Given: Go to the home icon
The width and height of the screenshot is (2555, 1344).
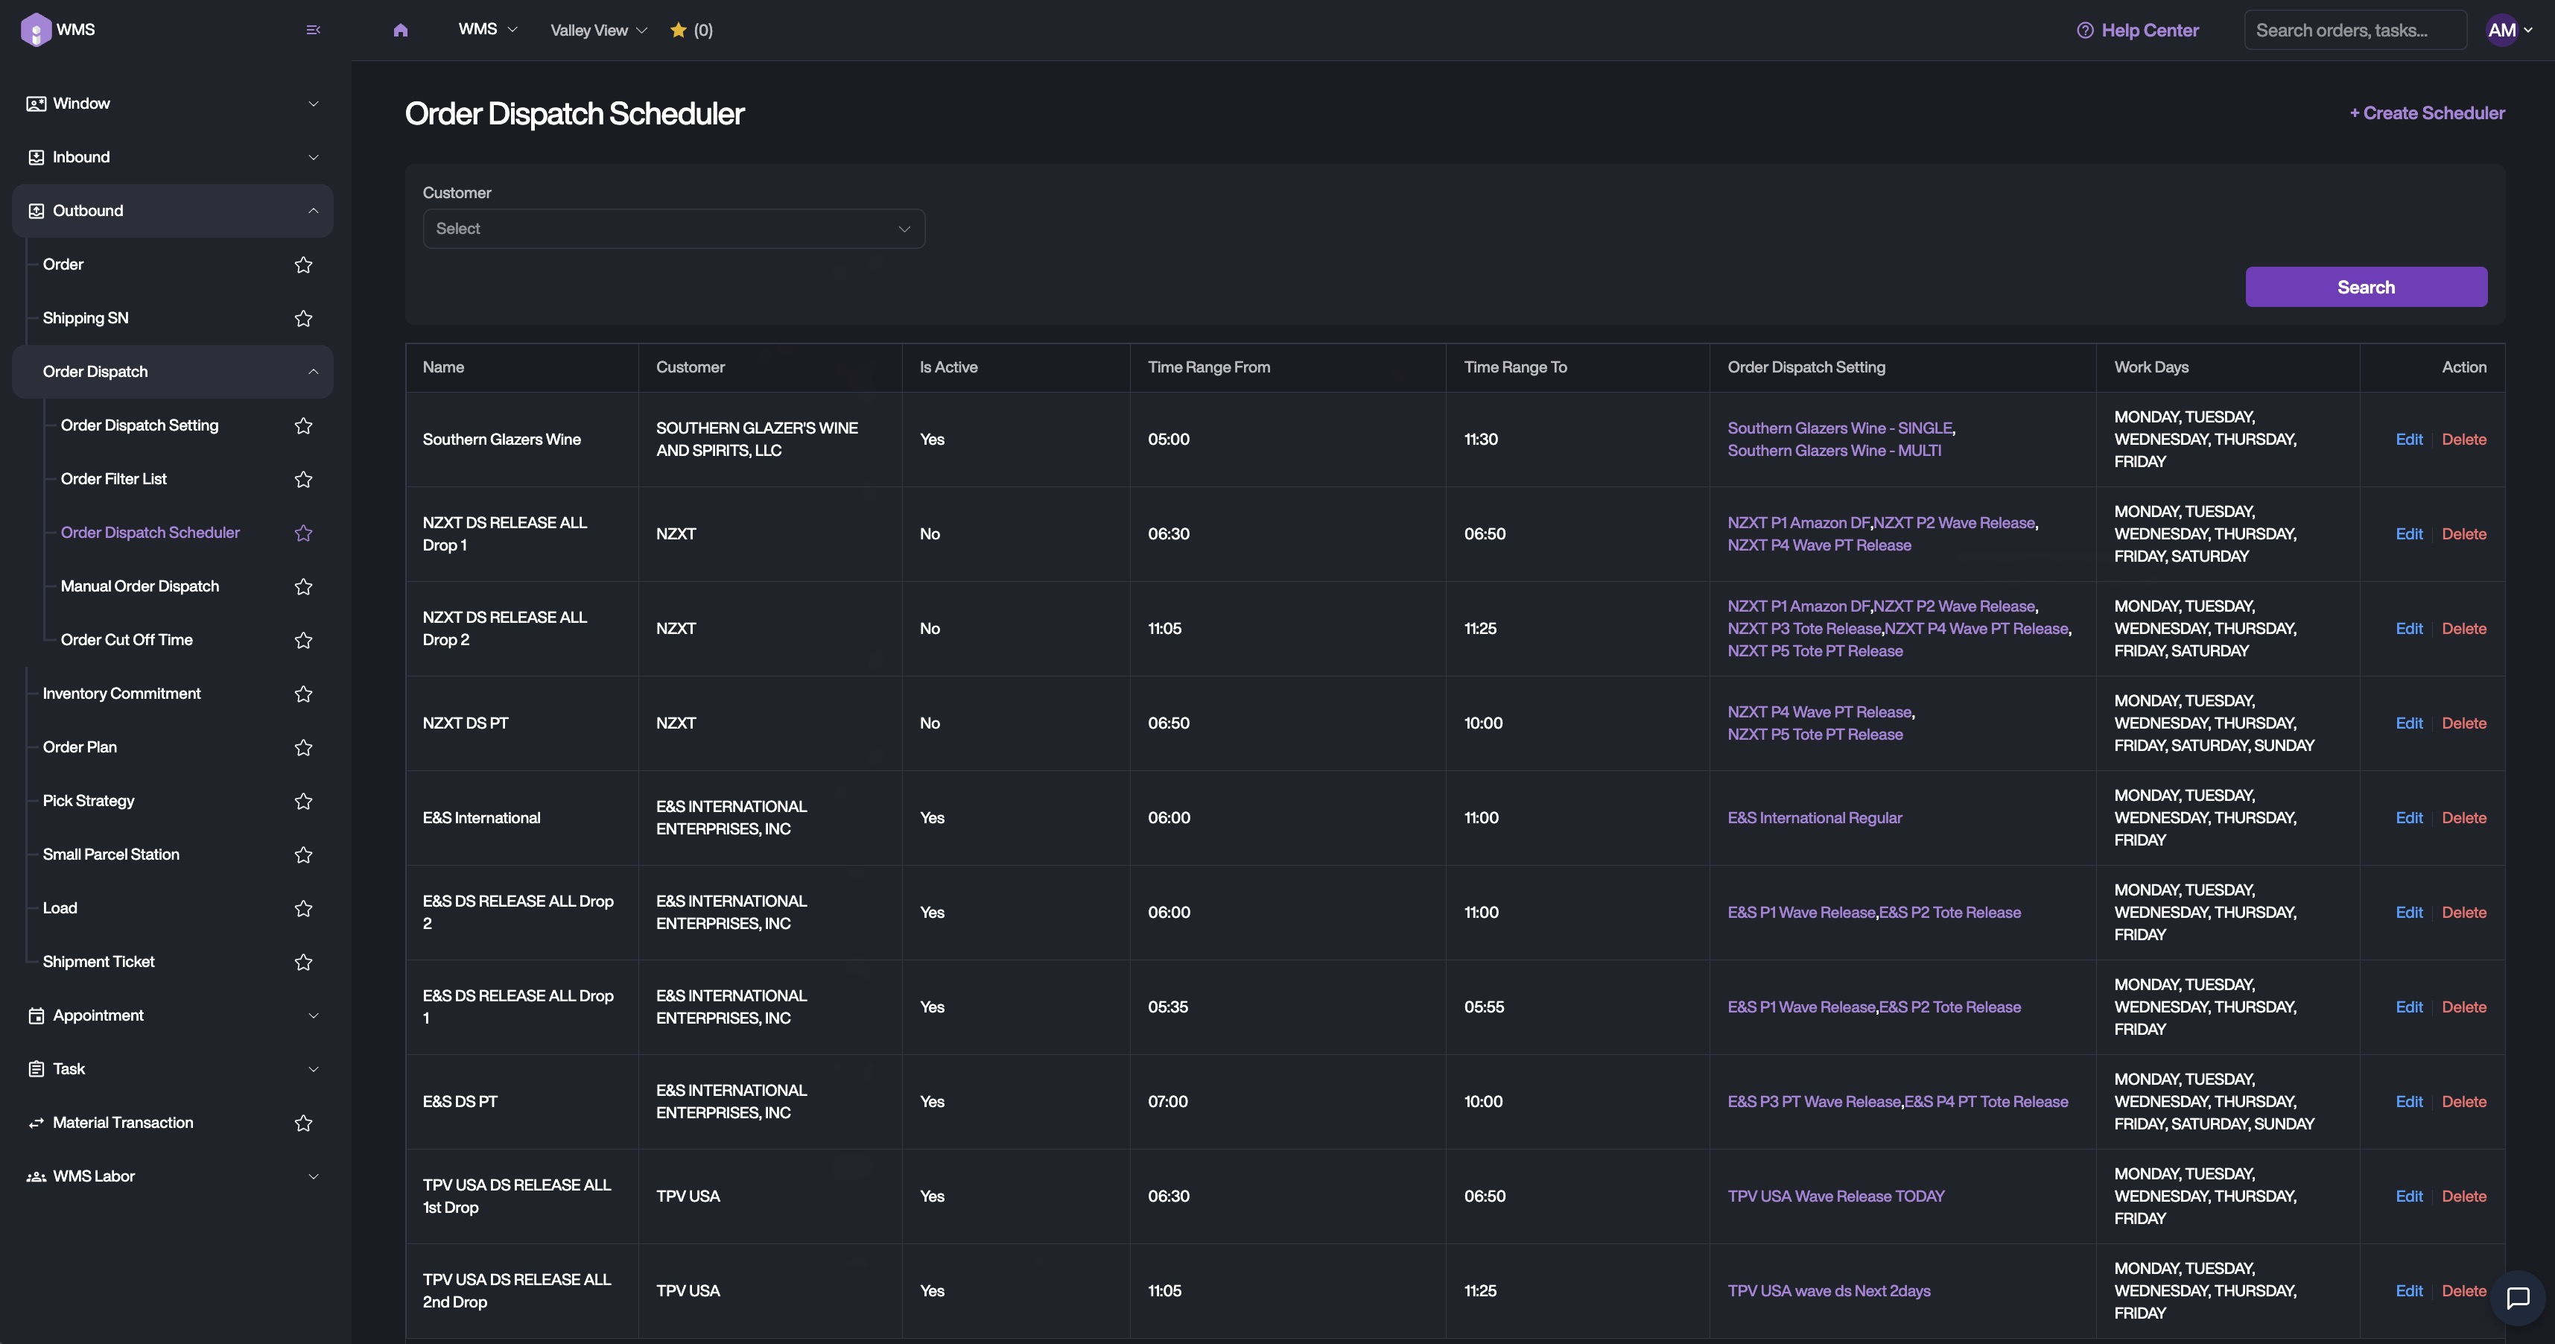Looking at the screenshot, I should pyautogui.click(x=401, y=30).
